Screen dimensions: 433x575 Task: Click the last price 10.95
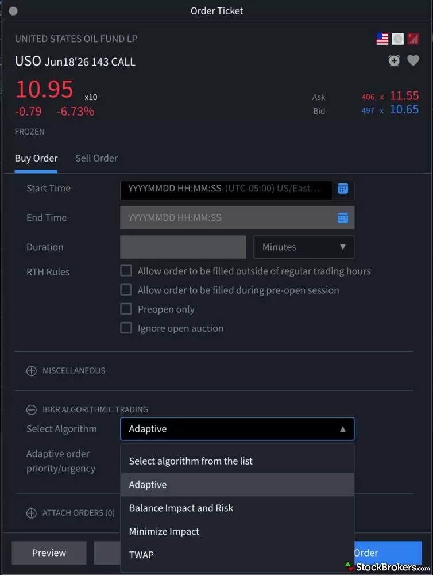(x=44, y=89)
